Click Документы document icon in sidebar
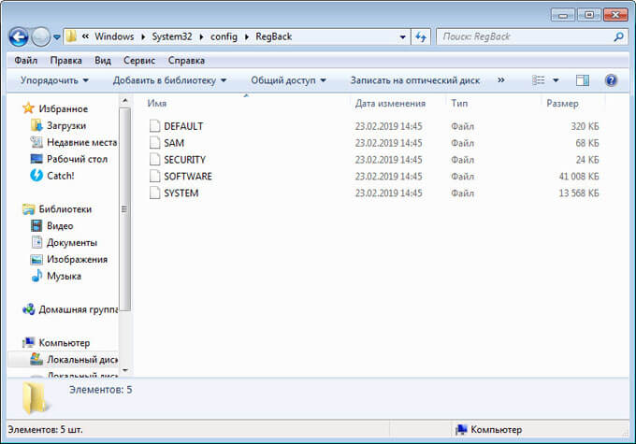This screenshot has width=636, height=444. (x=36, y=242)
